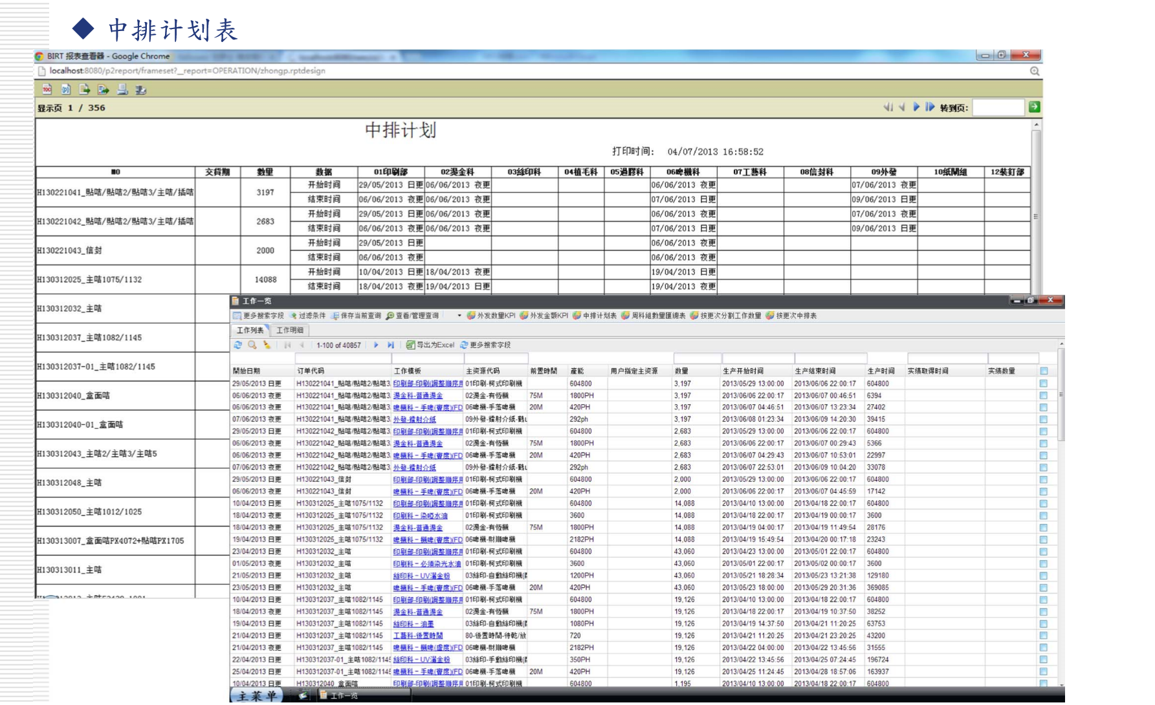
Task: Click the magnifier search icon in work list
Action: [x=252, y=345]
